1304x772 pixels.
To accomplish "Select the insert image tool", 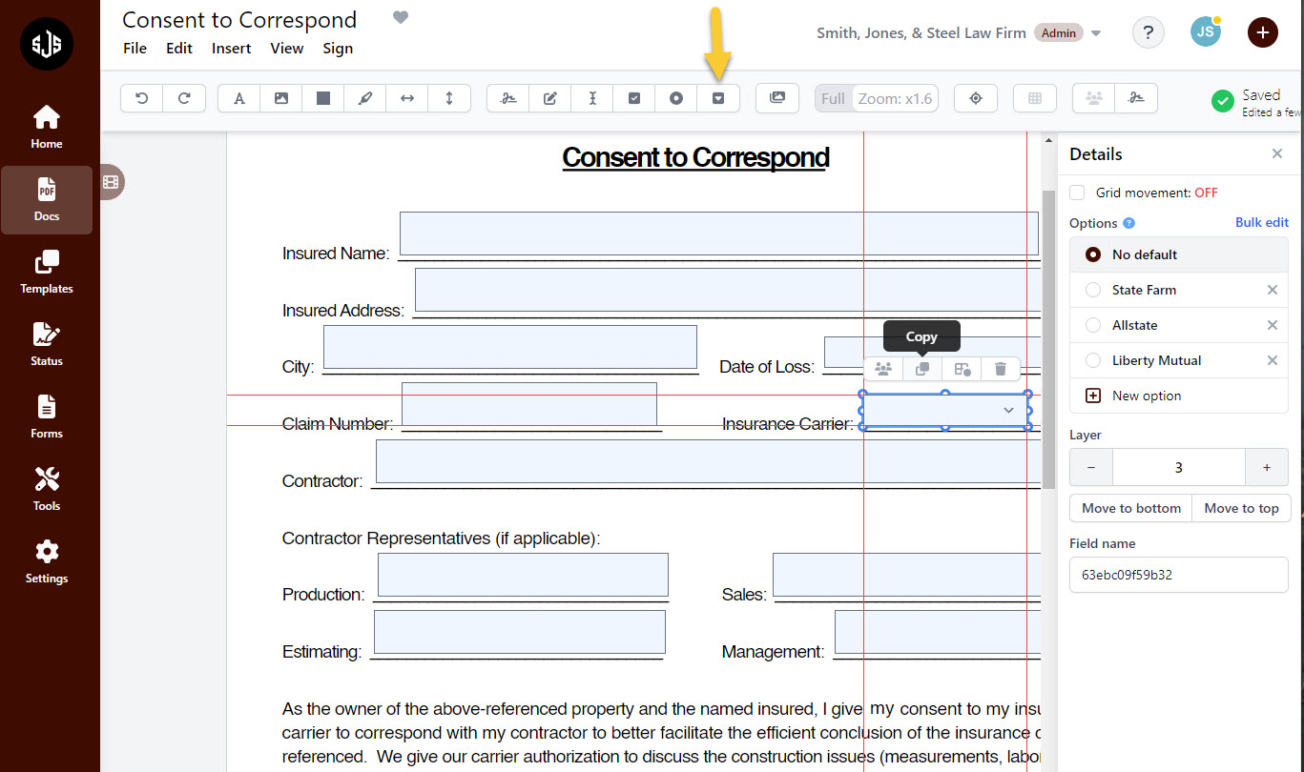I will pyautogui.click(x=281, y=98).
